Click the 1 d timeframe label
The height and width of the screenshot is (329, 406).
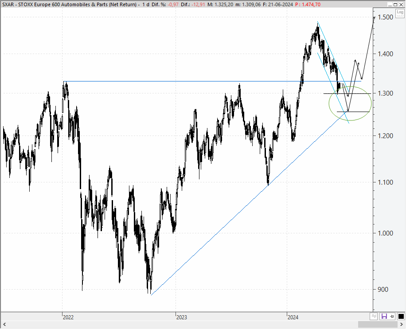click(145, 4)
